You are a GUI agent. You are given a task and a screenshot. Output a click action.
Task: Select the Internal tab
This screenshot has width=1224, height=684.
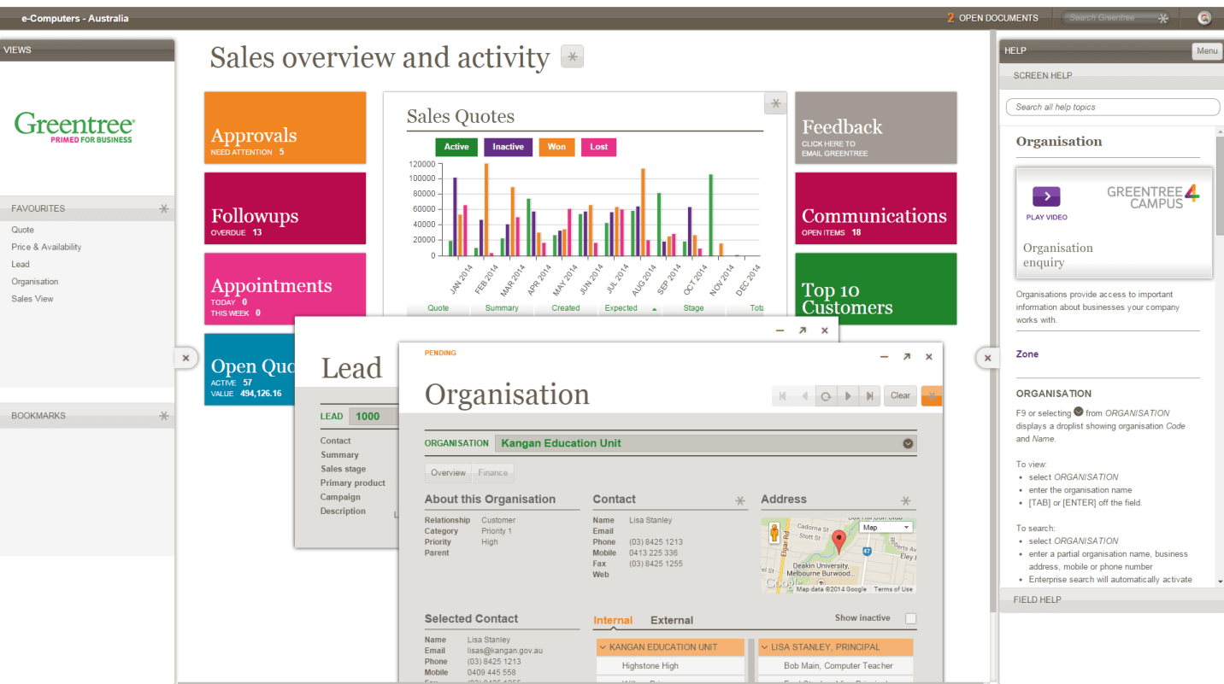point(613,621)
